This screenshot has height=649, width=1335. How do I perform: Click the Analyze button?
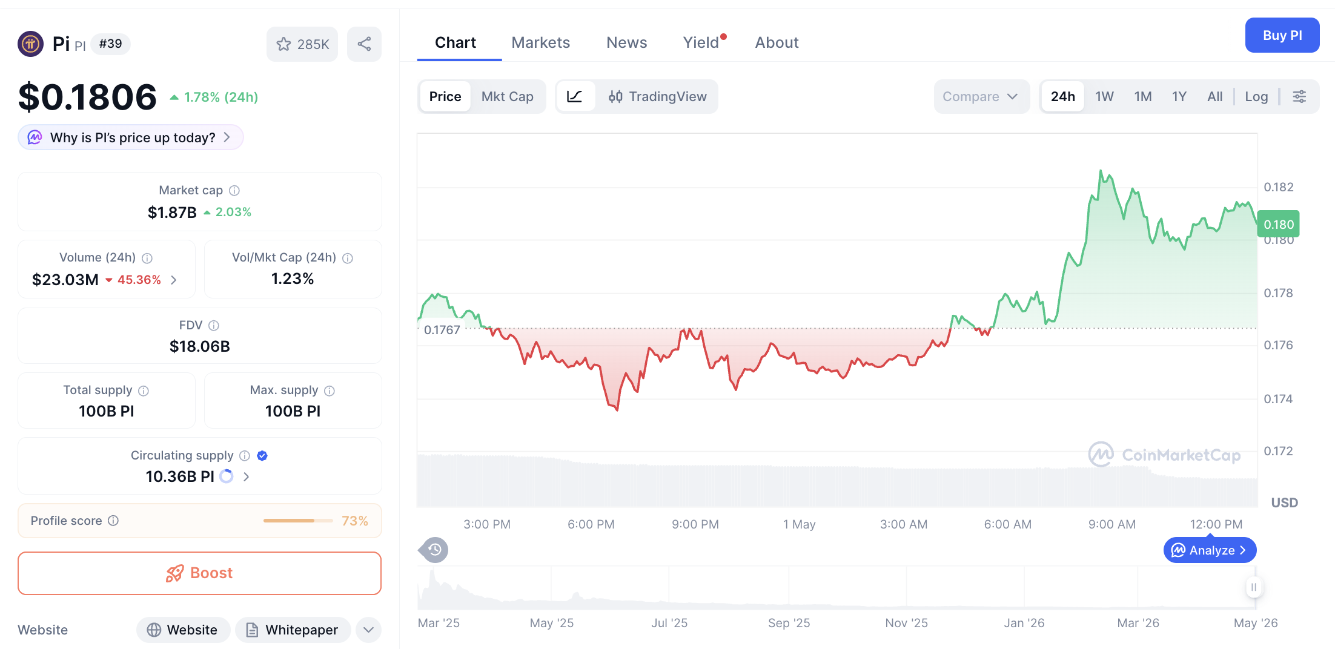[1210, 550]
